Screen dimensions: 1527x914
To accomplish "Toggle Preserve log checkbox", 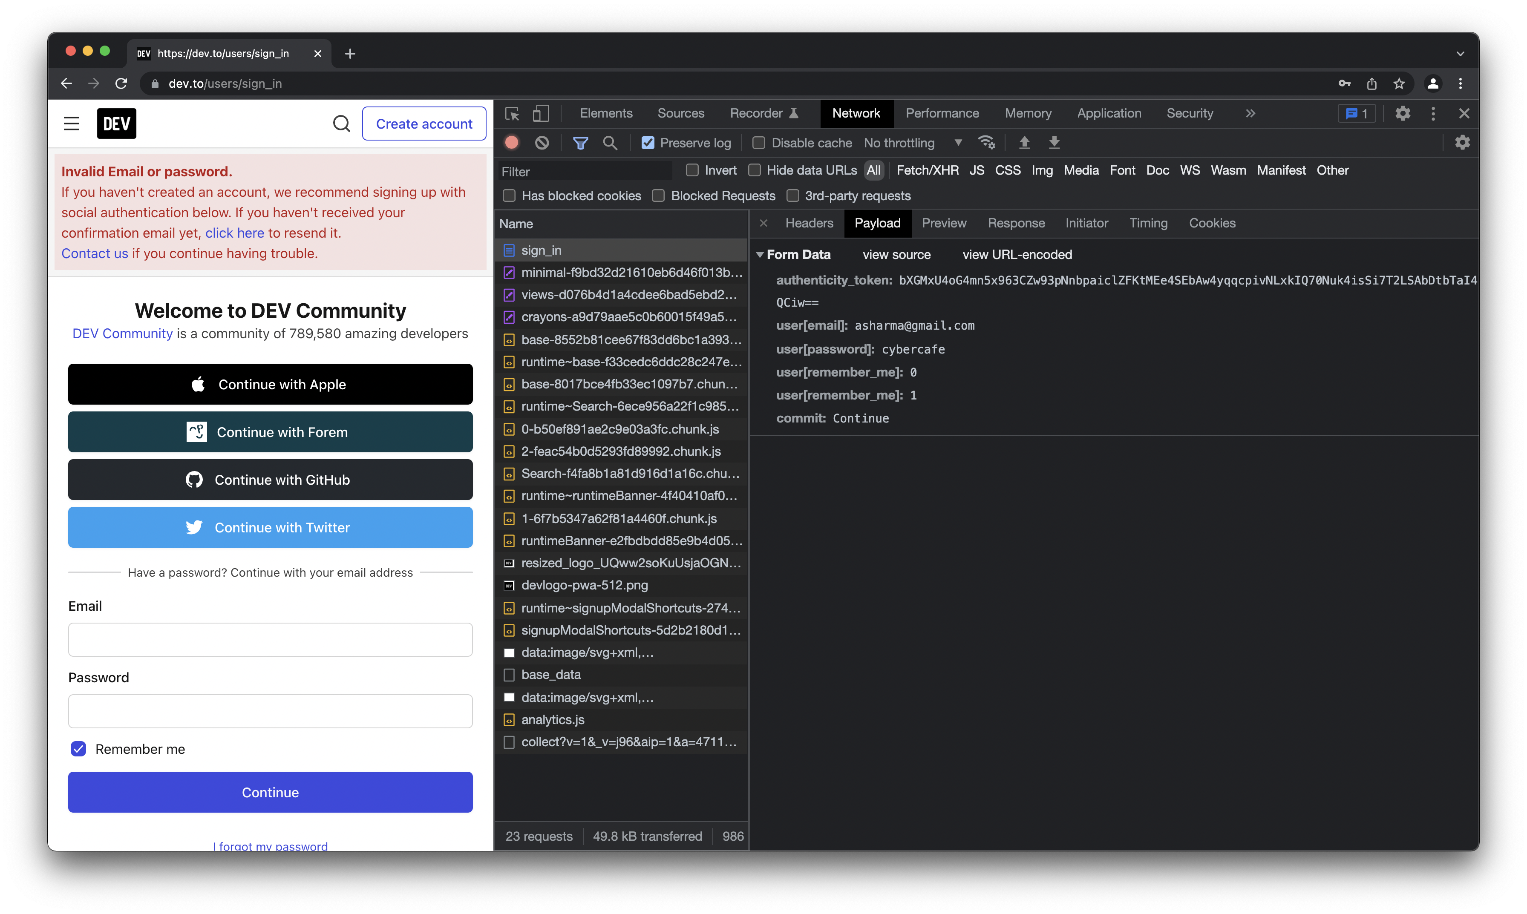I will (647, 143).
